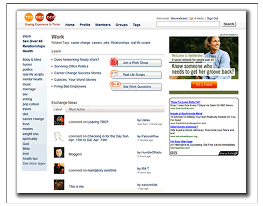Click the Ads by Google label
This screenshot has height=206, width=263.
click(x=229, y=153)
